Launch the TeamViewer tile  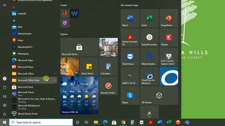coord(130,57)
